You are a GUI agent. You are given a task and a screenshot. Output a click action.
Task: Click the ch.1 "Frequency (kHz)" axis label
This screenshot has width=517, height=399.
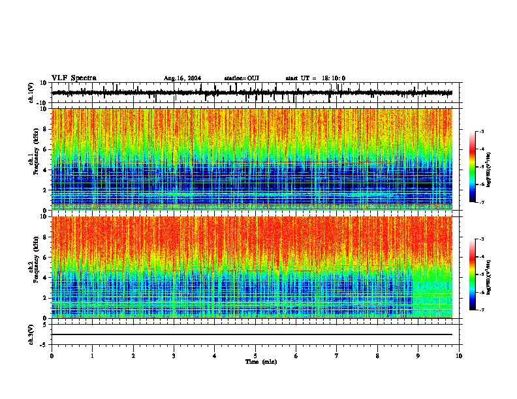tap(35, 151)
